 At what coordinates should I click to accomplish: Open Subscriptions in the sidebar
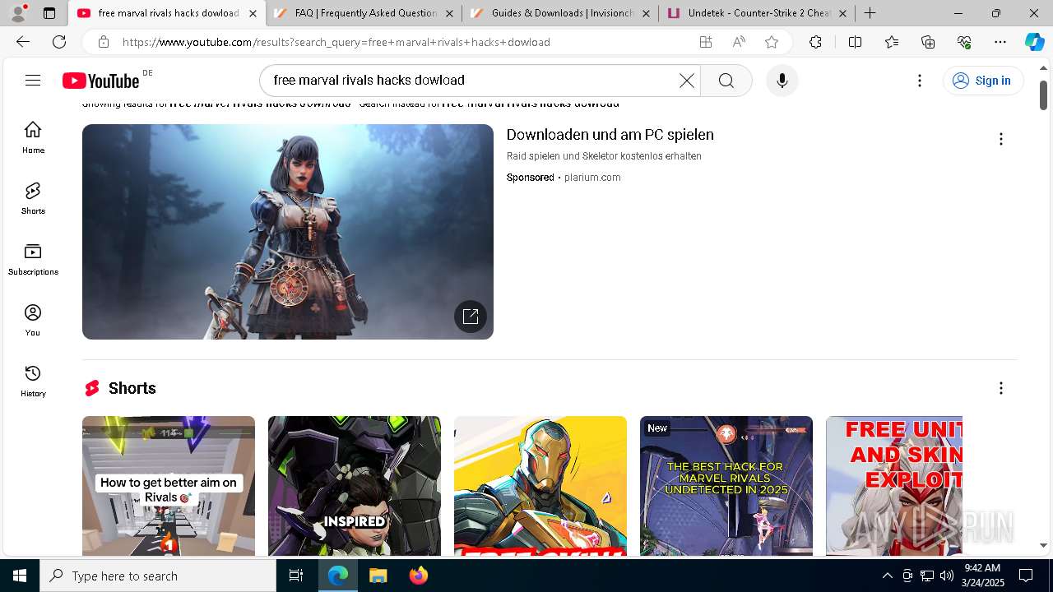click(33, 259)
